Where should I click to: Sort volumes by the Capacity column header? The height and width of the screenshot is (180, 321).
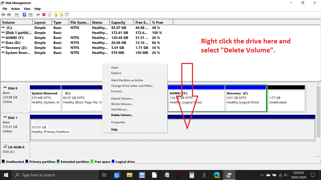[118, 22]
